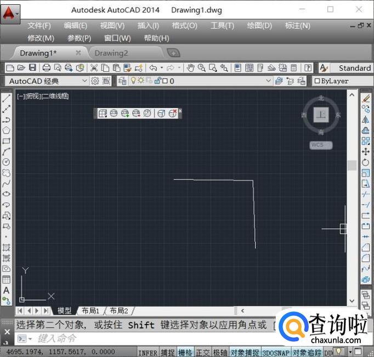Click the 键入命令 command input field
Screen dimensions: 374x357
point(137,339)
